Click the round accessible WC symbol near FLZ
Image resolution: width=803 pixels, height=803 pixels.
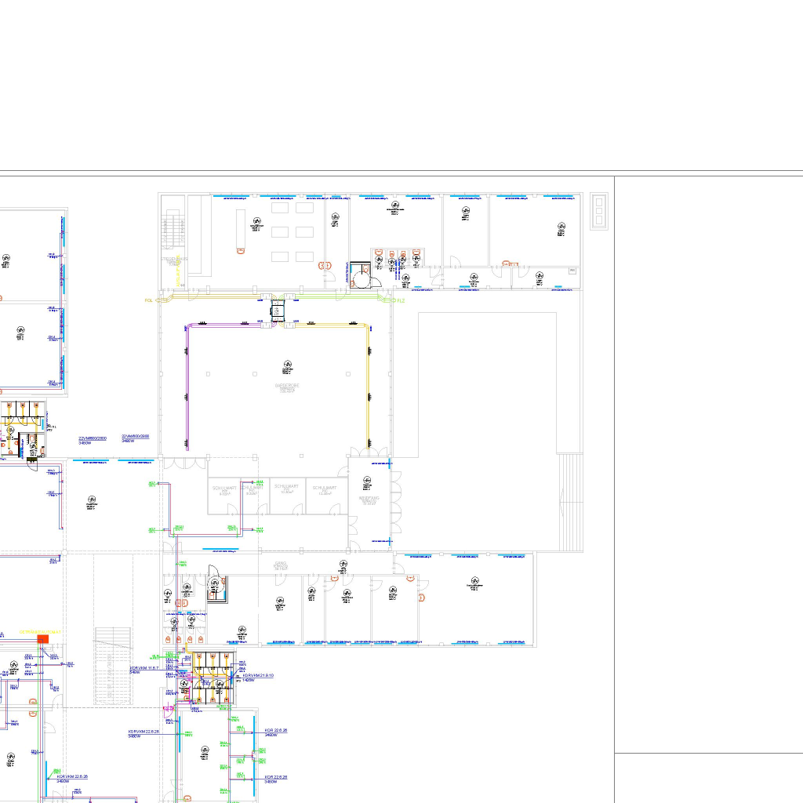point(364,277)
